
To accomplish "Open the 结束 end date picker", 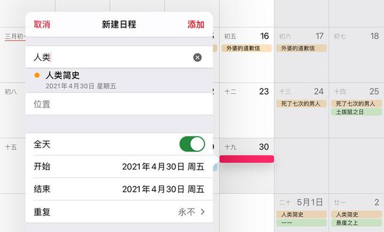I will click(119, 189).
